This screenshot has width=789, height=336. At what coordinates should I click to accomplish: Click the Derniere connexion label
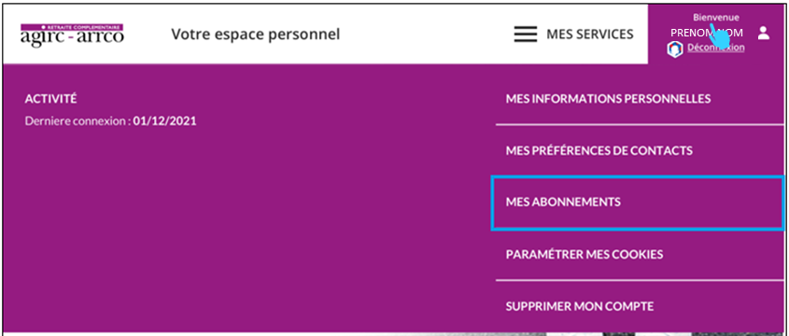point(77,121)
